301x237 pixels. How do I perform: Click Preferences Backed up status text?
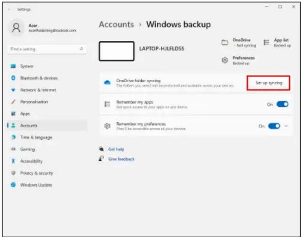pos(243,60)
